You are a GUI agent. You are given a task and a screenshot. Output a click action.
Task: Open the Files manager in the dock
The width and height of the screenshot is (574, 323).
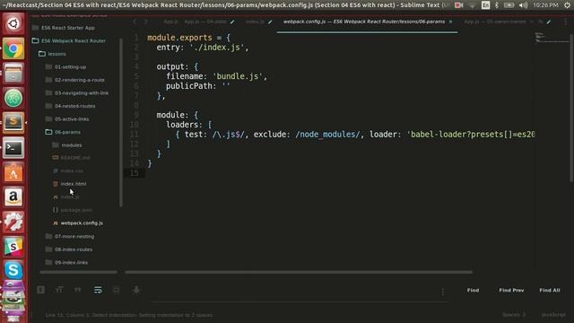13,73
